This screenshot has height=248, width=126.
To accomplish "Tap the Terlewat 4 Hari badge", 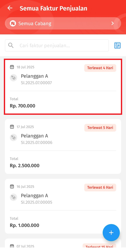I will click(x=100, y=68).
